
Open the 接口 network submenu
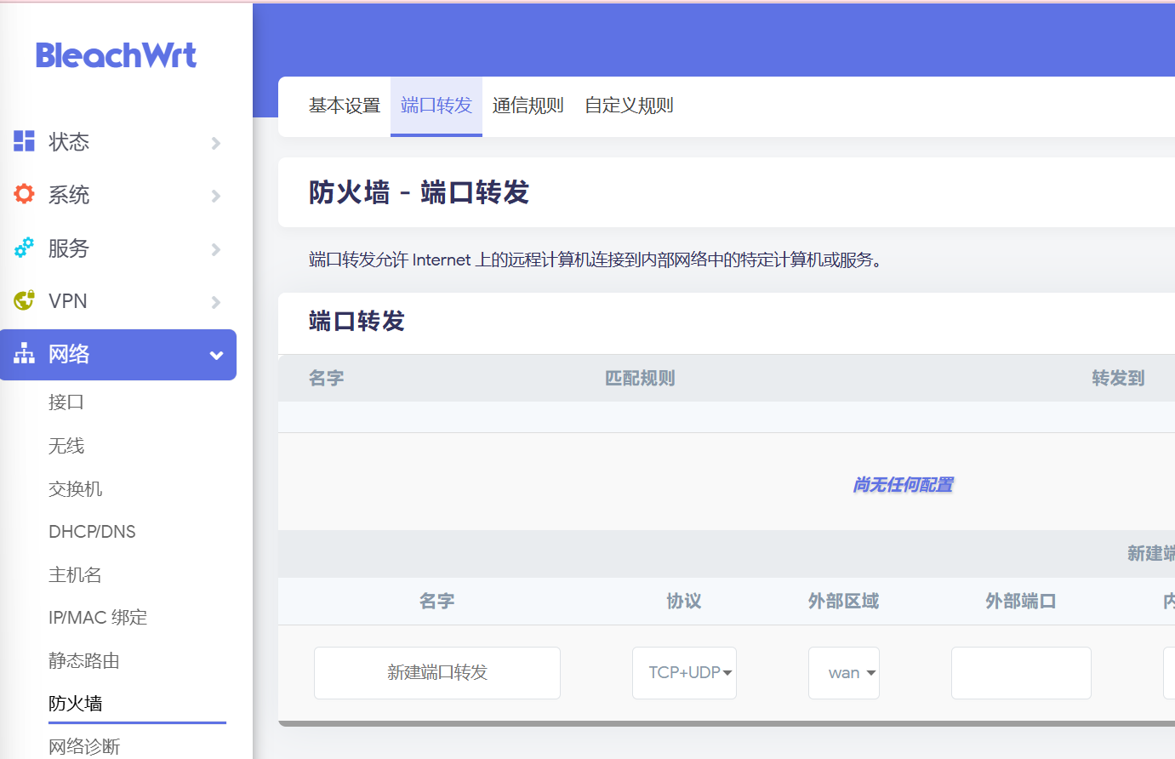(x=66, y=402)
